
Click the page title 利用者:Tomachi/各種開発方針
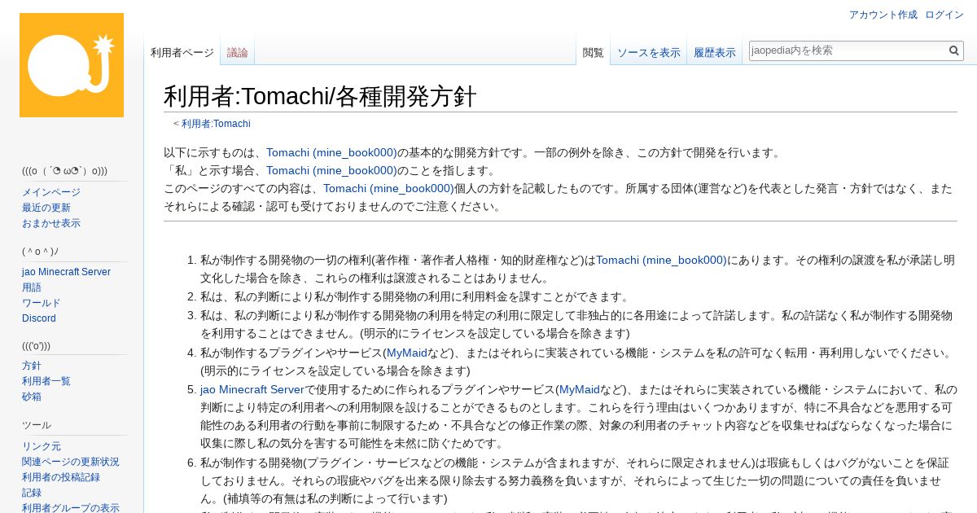tap(320, 96)
